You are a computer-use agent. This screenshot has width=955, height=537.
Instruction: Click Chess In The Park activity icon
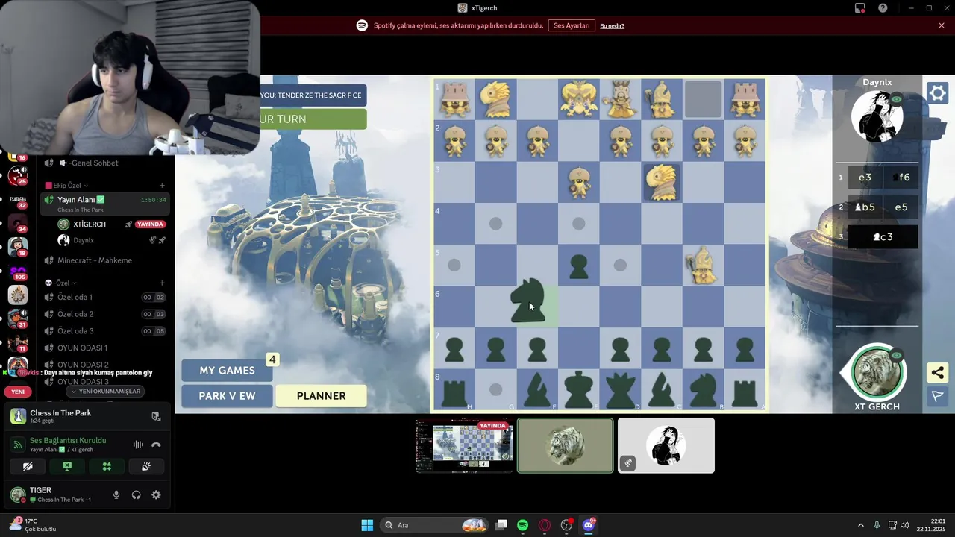coord(18,416)
